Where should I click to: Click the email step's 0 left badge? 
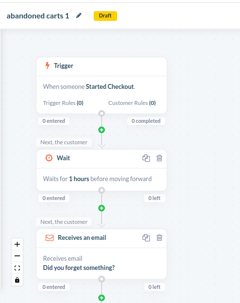click(154, 287)
